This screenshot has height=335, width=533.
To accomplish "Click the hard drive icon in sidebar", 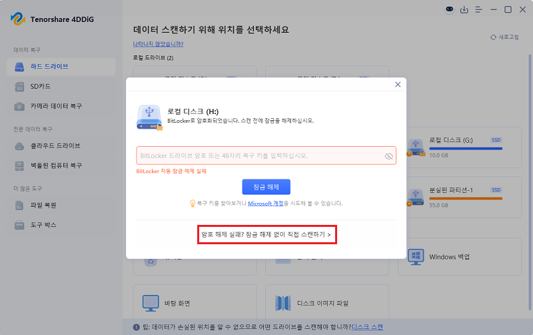I will (x=19, y=67).
